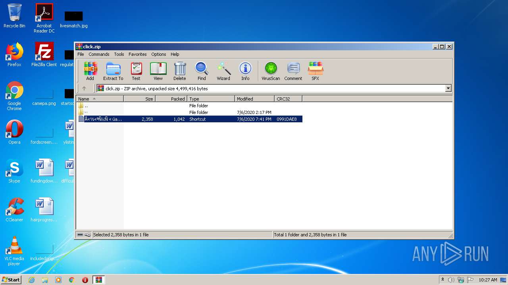This screenshot has height=285, width=508.
Task: Open the View toolbar icon
Action: tap(158, 71)
